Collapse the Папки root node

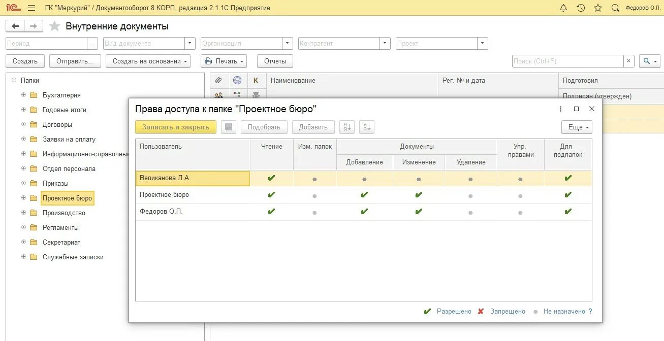[14, 80]
